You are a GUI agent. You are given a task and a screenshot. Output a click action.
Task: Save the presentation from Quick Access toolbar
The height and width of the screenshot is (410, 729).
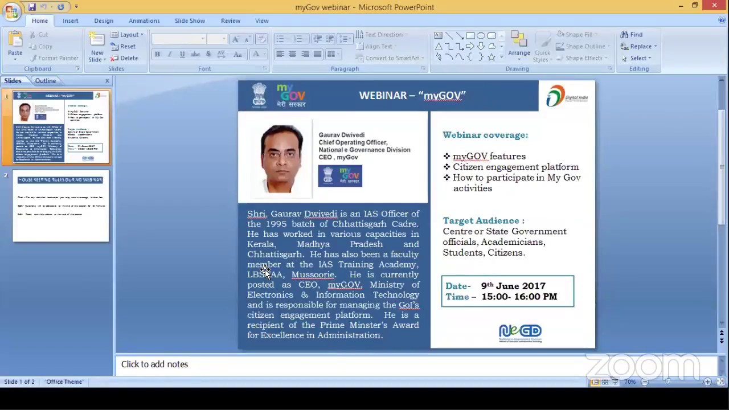(x=32, y=7)
